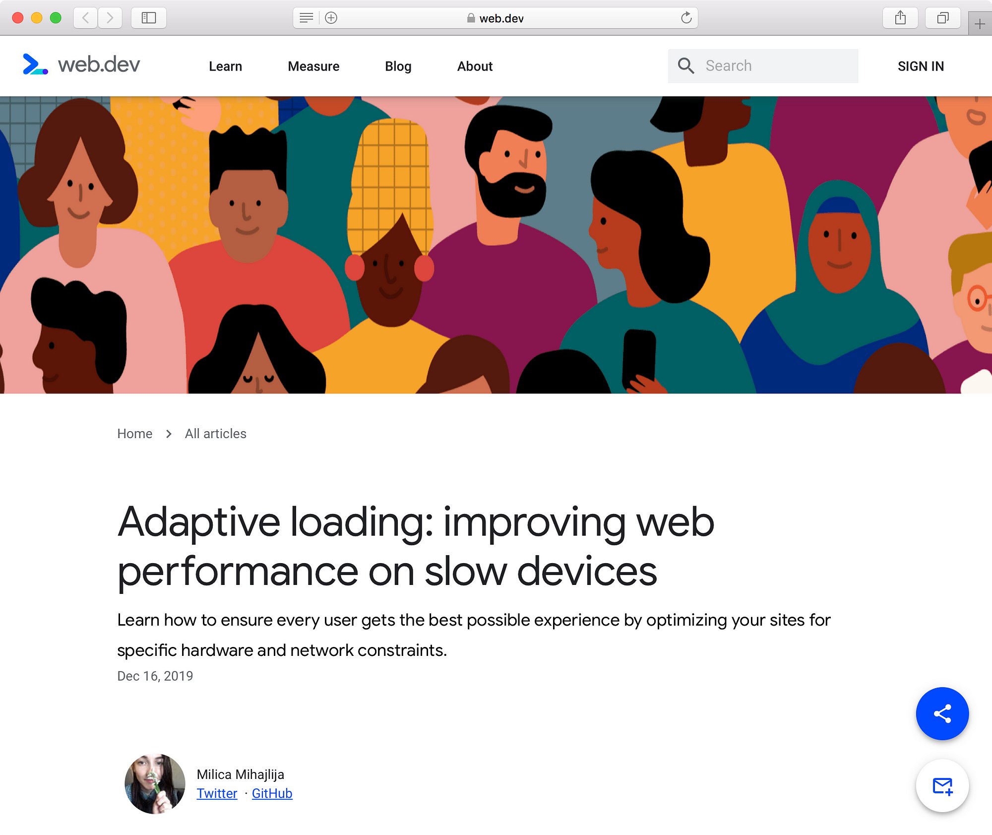This screenshot has height=835, width=992.
Task: Go to the Blog section
Action: 398,66
